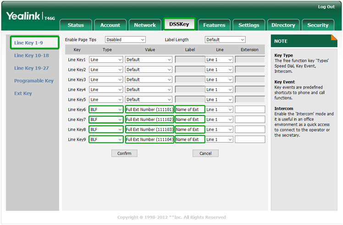This screenshot has height=225, width=343.
Task: Expand the Enable Page Tips dropdown
Action: click(125, 40)
